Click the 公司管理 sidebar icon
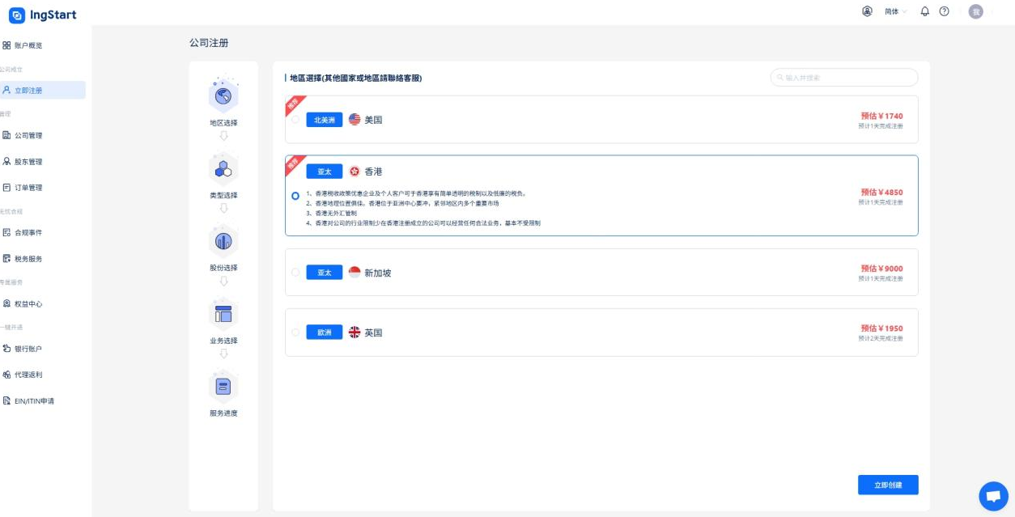 tap(6, 135)
